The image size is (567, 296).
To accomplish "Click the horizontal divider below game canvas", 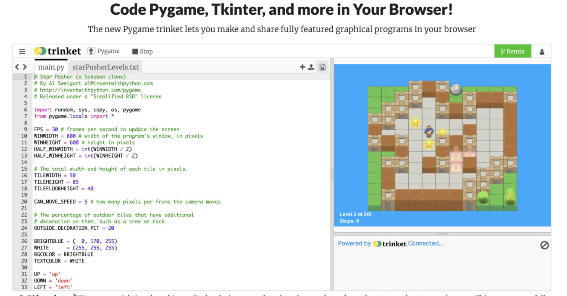I will [x=442, y=234].
